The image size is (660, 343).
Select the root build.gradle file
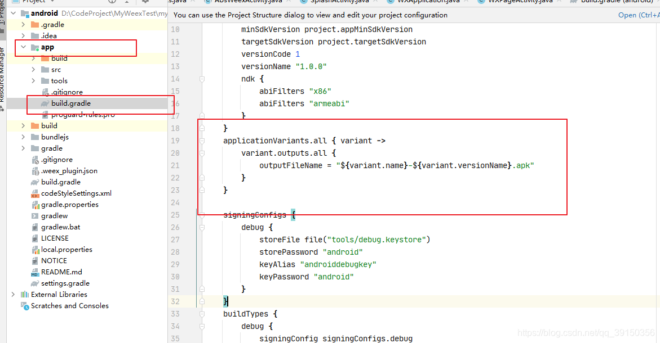(61, 182)
